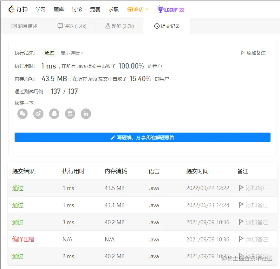Switch to 提交记录 tab
Image resolution: width=280 pixels, height=269 pixels.
[167, 26]
